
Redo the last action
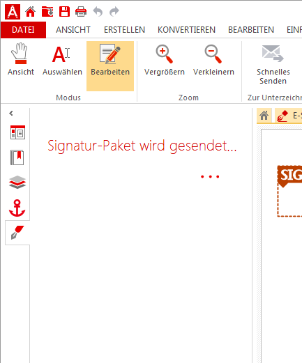pos(114,12)
